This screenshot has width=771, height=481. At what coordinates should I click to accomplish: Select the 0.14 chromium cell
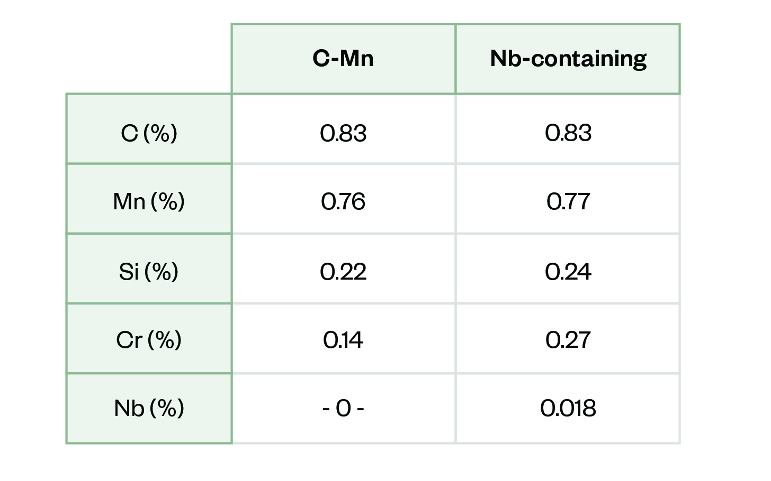(343, 339)
